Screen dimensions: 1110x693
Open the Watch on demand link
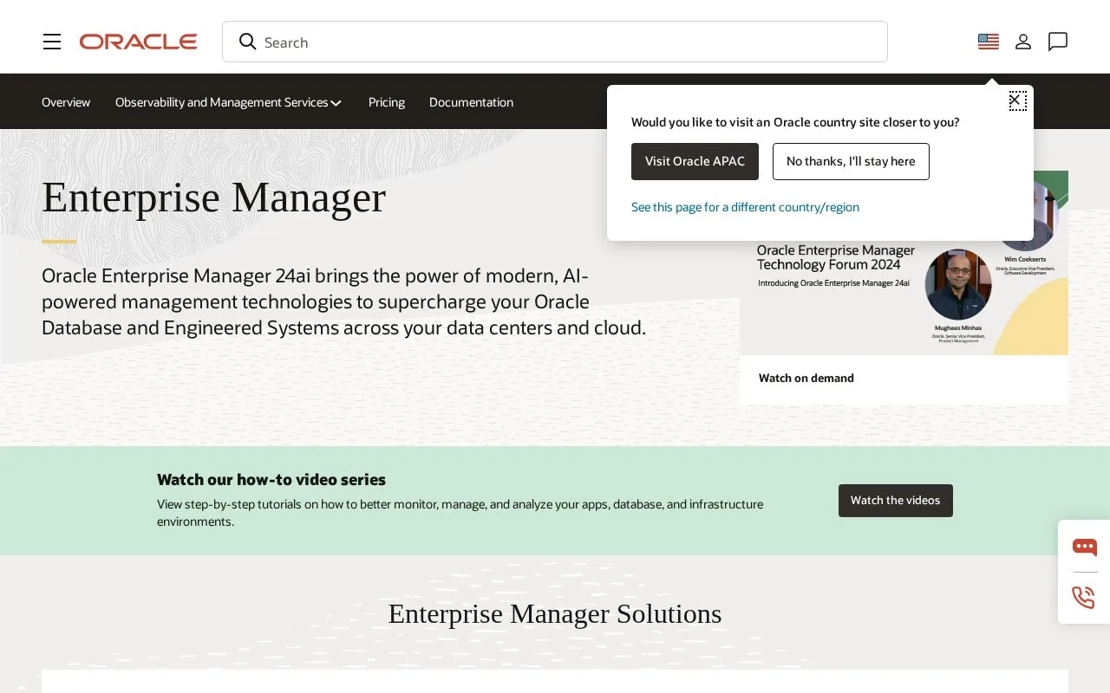click(x=806, y=378)
